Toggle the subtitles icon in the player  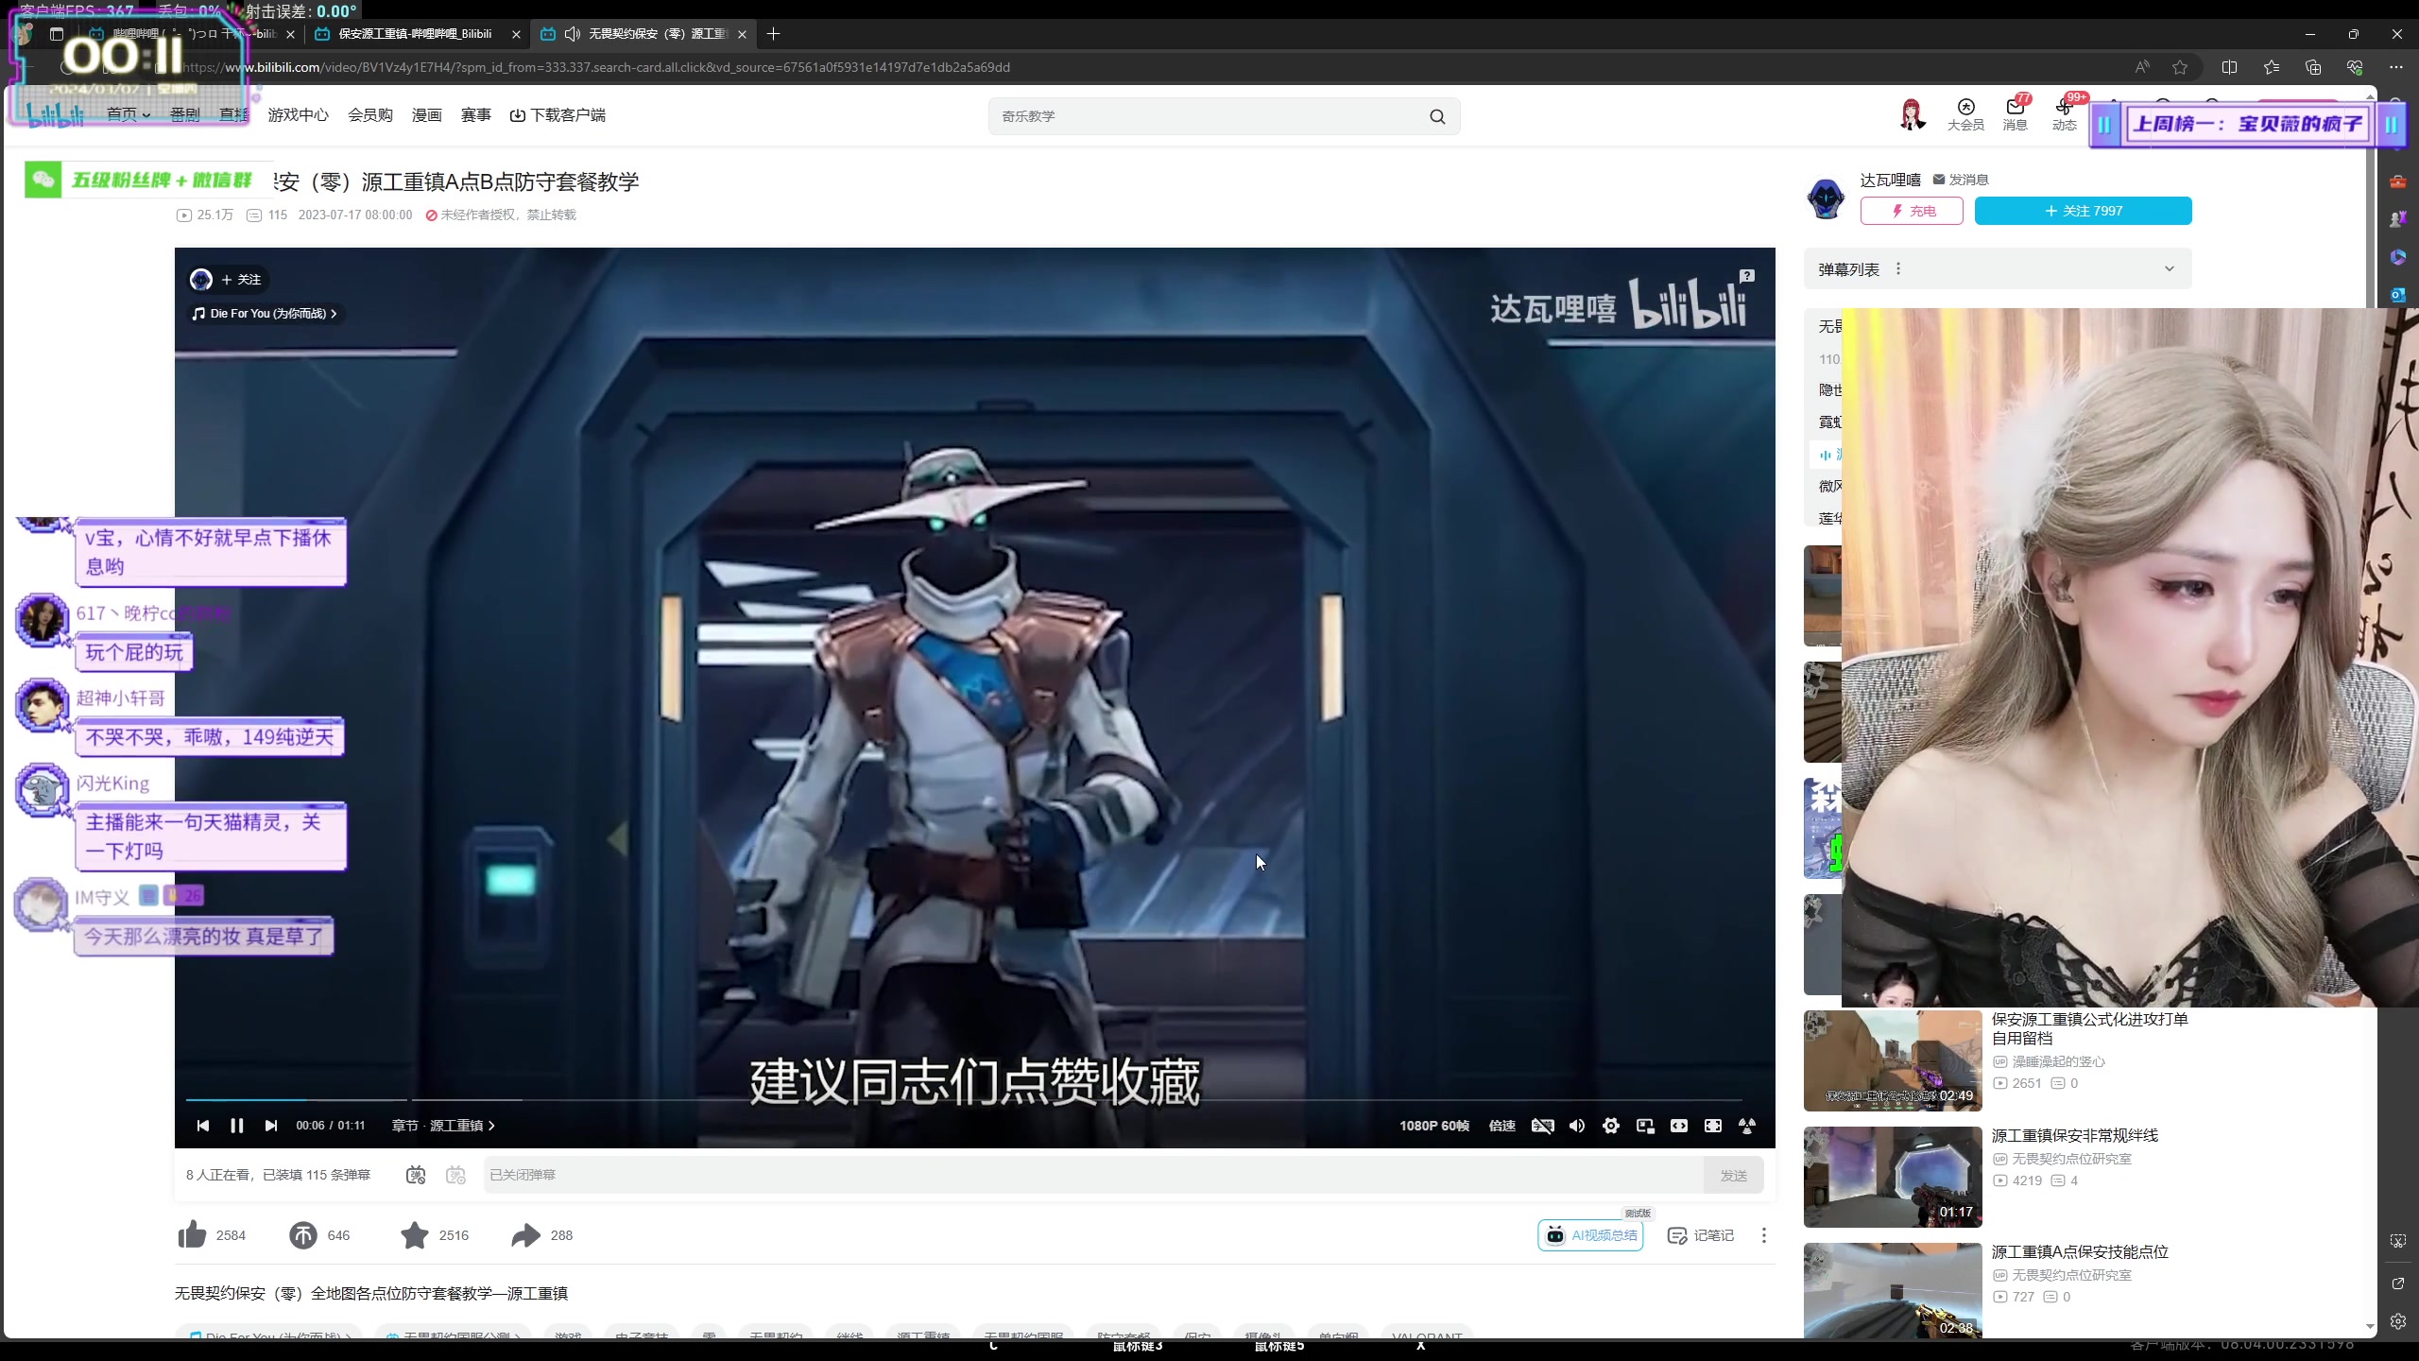1542,1126
